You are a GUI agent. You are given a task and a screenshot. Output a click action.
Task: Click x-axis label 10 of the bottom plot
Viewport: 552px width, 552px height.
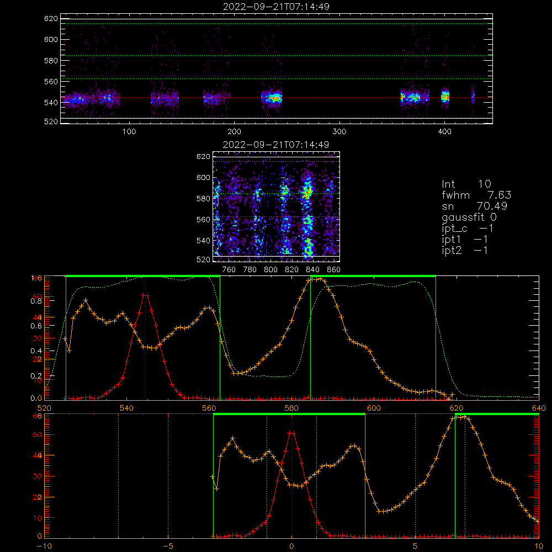coord(539,546)
